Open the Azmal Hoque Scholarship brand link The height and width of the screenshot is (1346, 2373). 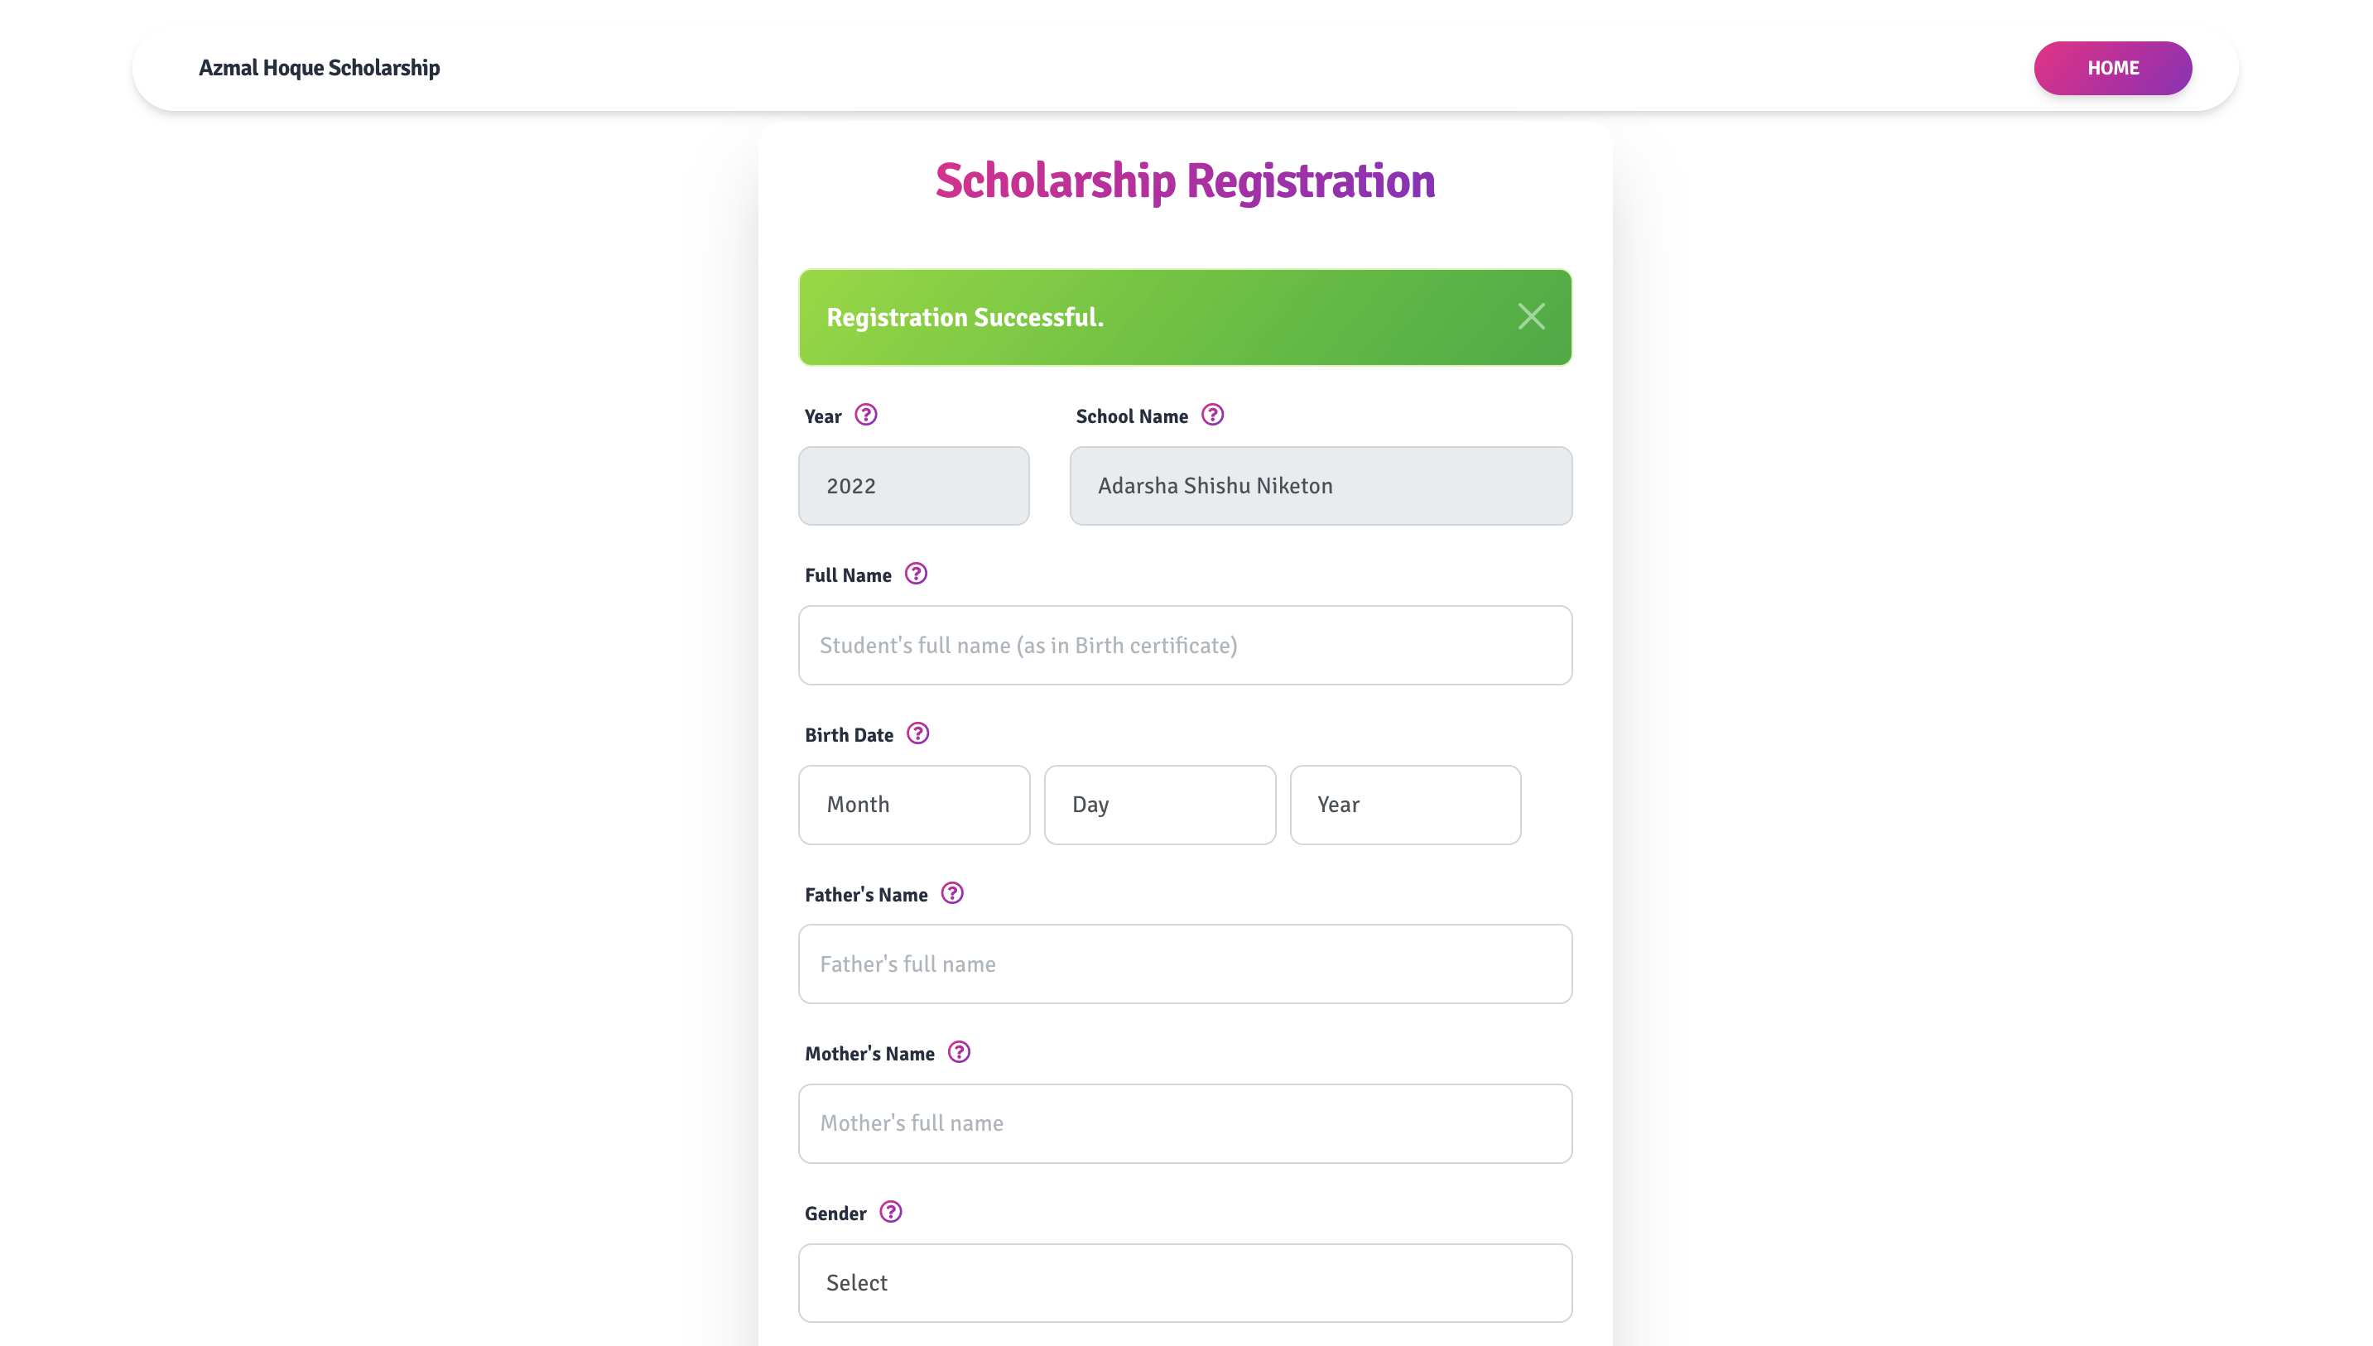pyautogui.click(x=319, y=69)
